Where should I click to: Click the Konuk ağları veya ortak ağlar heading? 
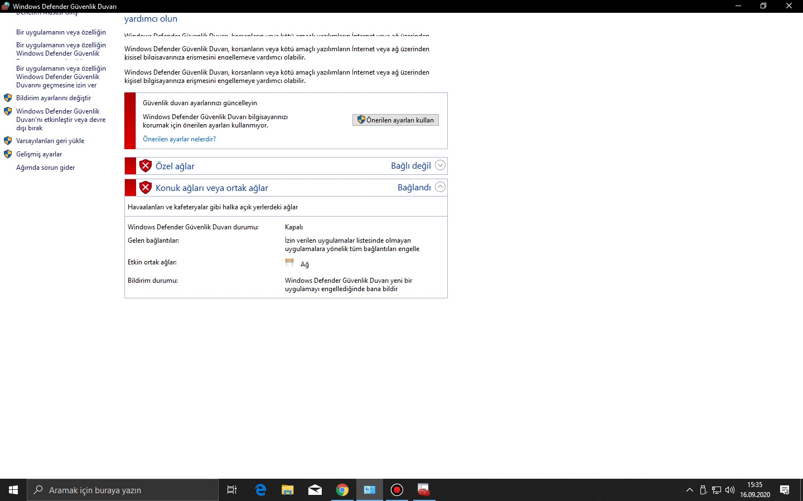[212, 188]
